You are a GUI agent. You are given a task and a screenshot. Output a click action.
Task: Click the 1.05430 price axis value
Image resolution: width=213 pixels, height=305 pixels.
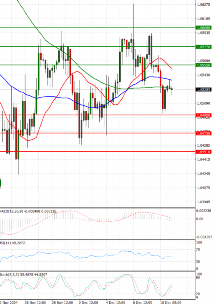(x=203, y=75)
